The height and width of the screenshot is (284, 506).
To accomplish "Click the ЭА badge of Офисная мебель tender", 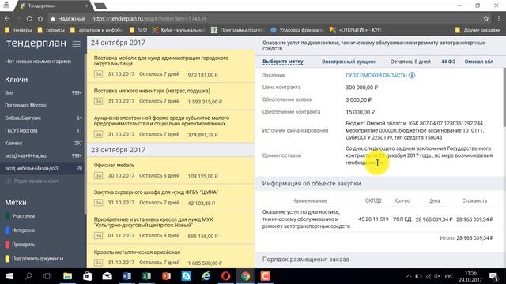I will (x=98, y=175).
